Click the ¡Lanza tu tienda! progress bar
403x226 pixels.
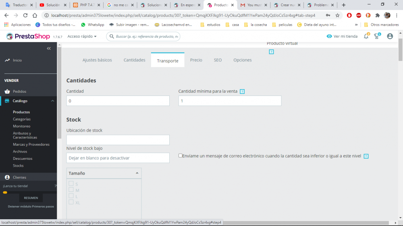point(29,192)
